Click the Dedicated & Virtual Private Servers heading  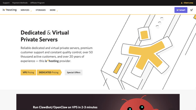(x=45, y=36)
